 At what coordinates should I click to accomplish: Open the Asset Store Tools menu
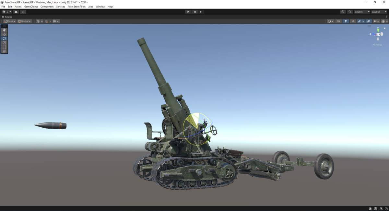click(x=77, y=6)
